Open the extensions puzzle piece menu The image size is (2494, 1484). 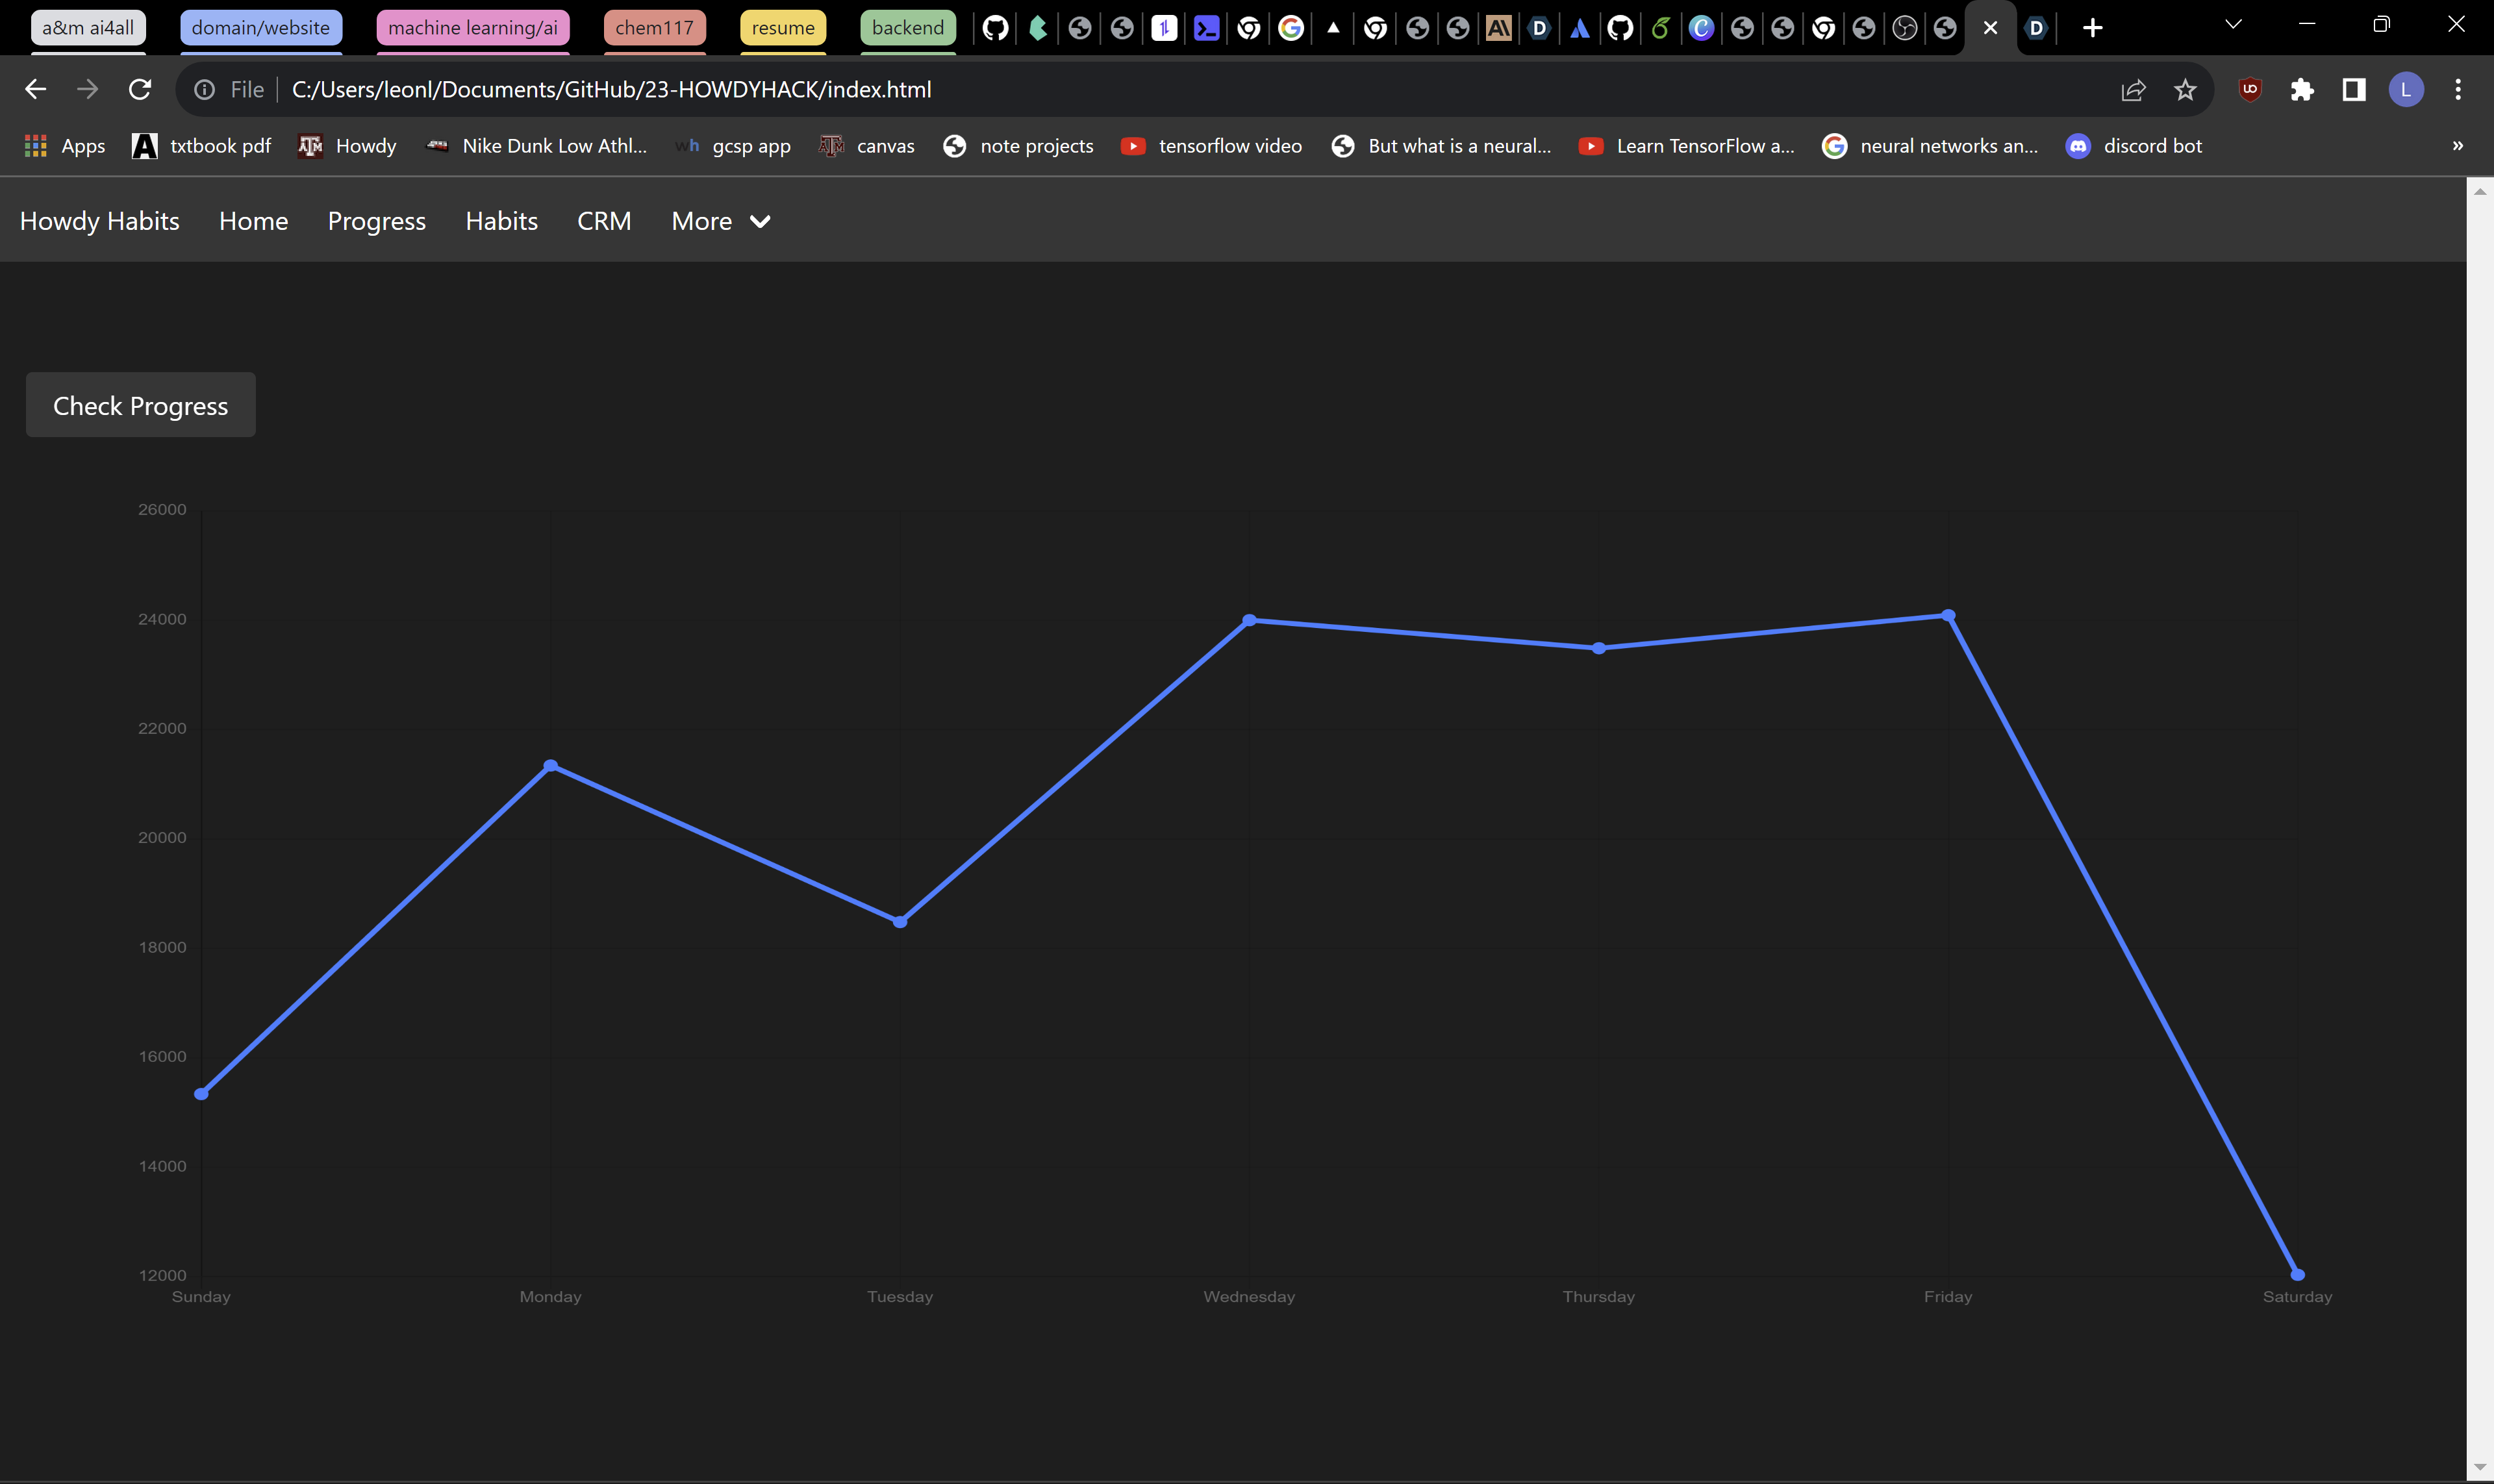(x=2302, y=90)
